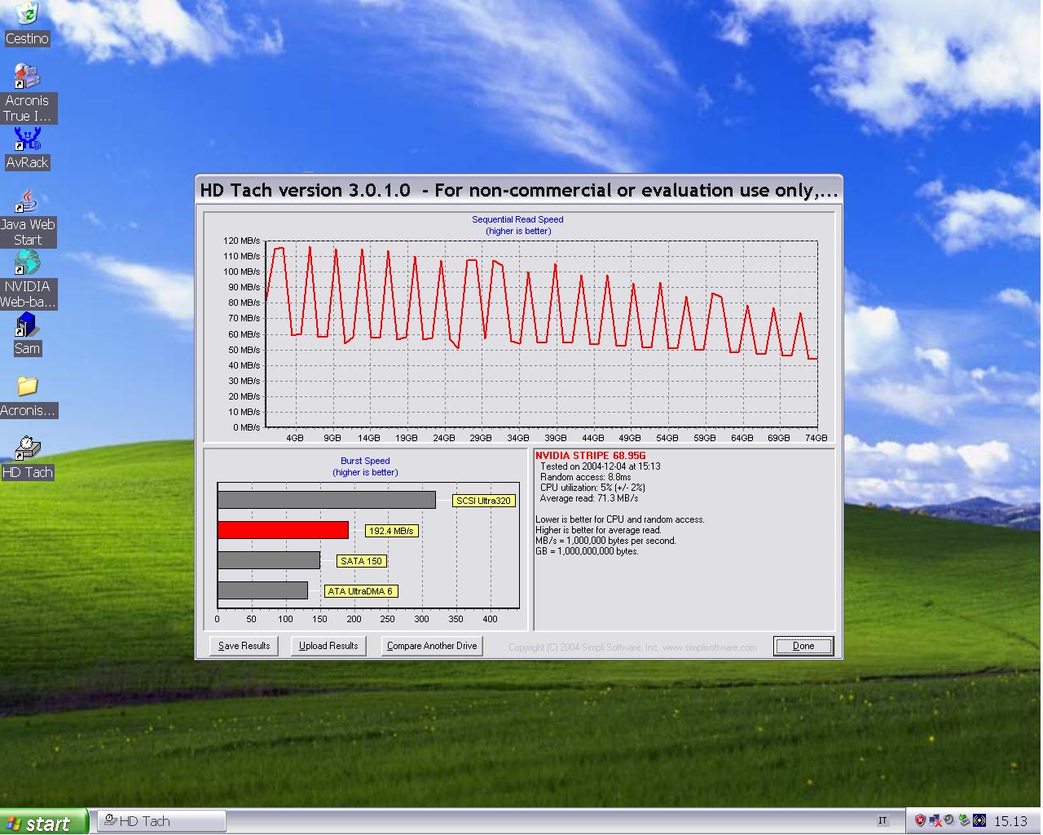Click the 120 MB/s axis label
The height and width of the screenshot is (835, 1043).
241,241
